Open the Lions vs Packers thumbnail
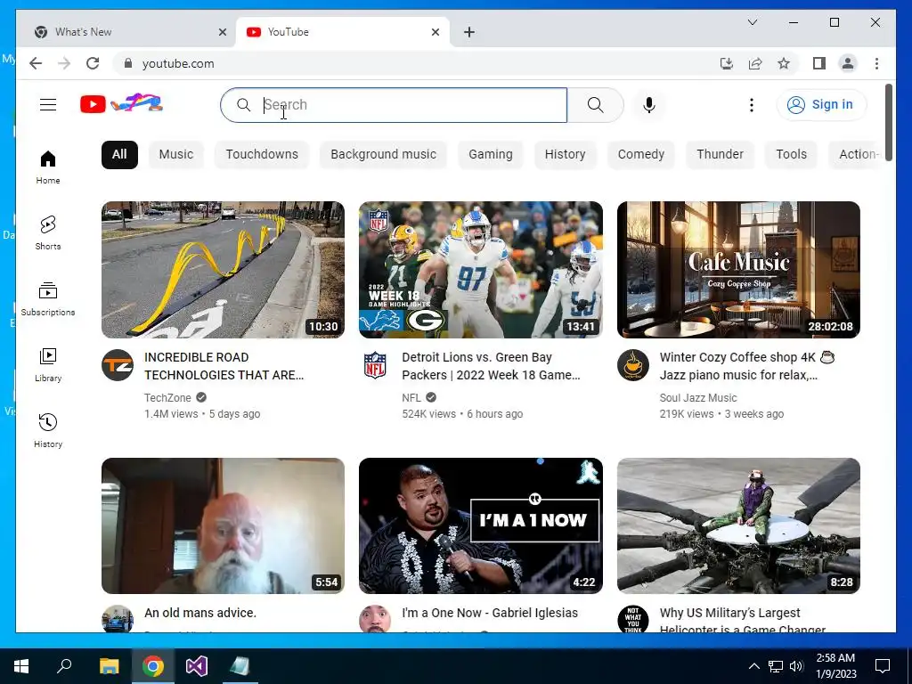The image size is (912, 684). (x=480, y=269)
